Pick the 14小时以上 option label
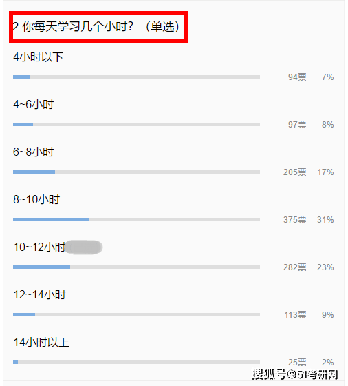This screenshot has width=348, height=386. tap(41, 342)
